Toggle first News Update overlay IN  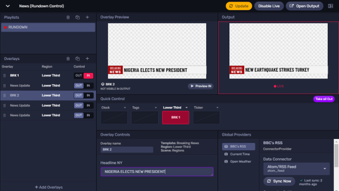88,86
